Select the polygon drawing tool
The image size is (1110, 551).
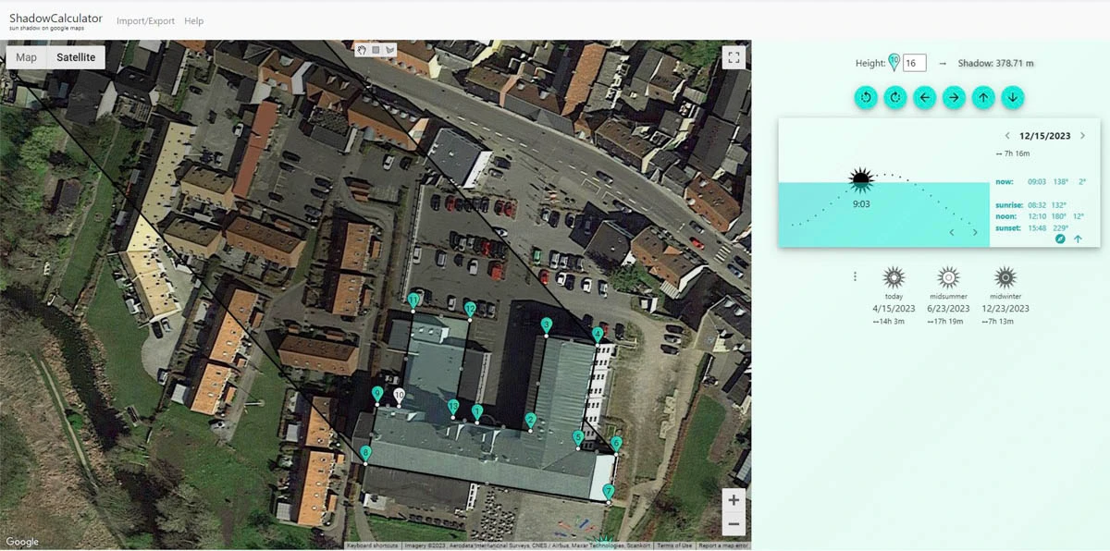tap(390, 51)
